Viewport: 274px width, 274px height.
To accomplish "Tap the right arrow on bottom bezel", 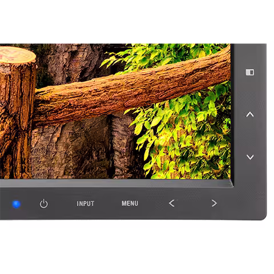I will pos(214,203).
